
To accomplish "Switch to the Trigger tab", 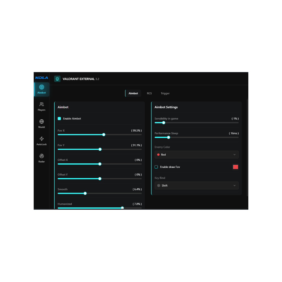I will pyautogui.click(x=165, y=93).
